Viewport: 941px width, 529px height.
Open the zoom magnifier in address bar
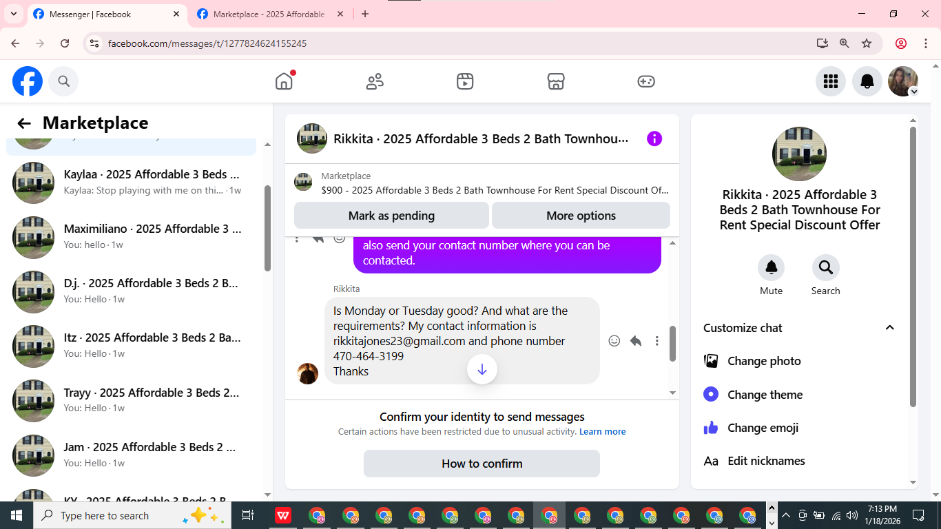[844, 43]
